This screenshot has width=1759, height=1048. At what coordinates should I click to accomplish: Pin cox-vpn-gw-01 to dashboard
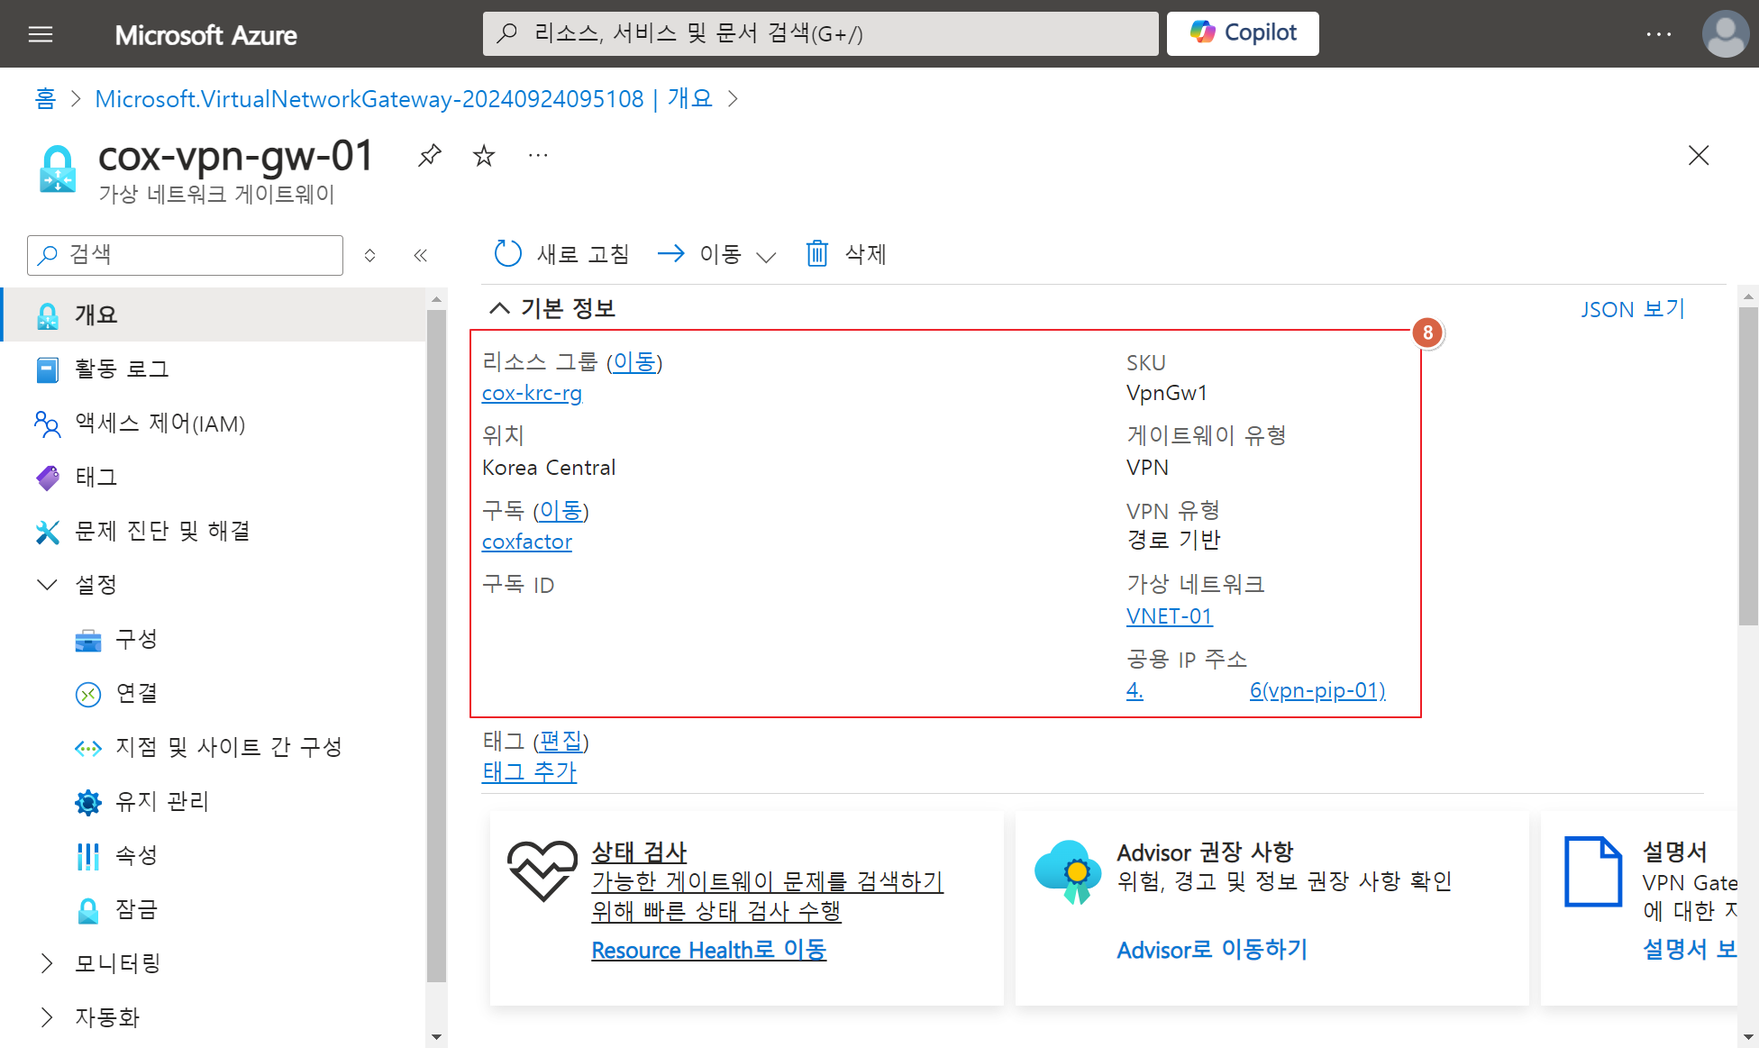(x=430, y=156)
